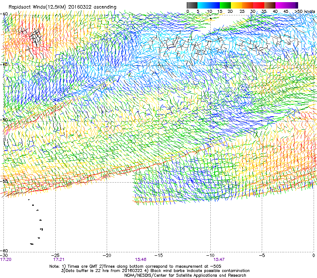Click the '0' longitude label at the bottom-right corner
The image size is (317, 278).
click(314, 255)
